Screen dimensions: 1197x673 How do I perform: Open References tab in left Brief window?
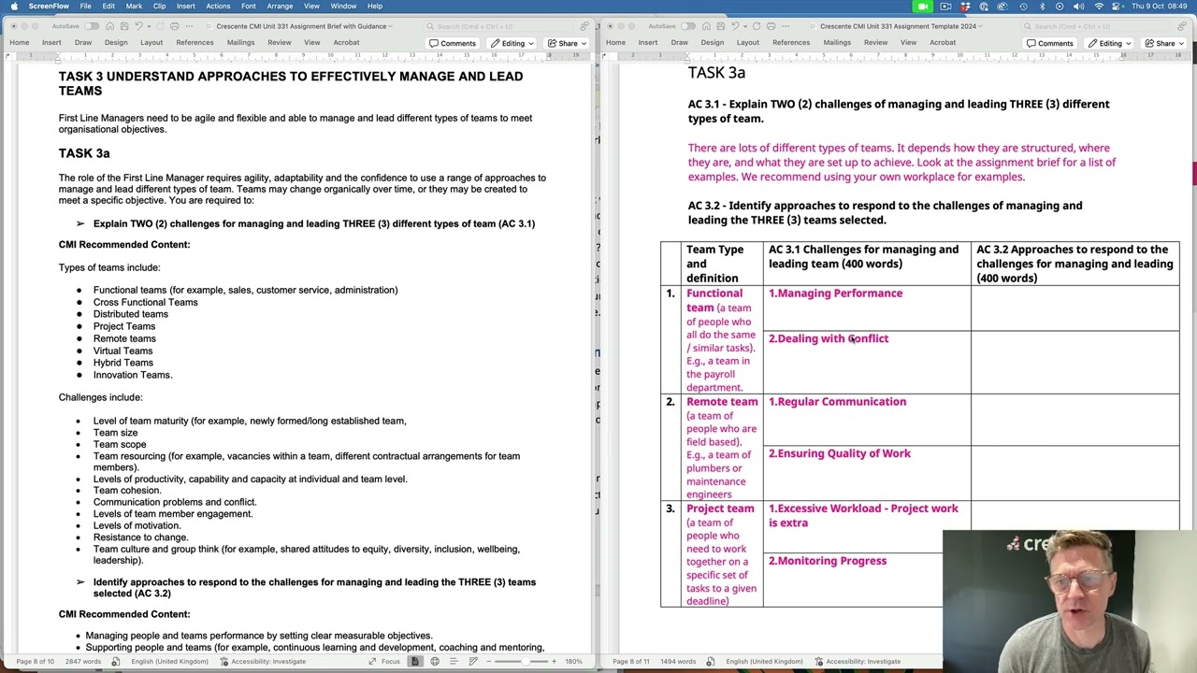[x=195, y=42]
